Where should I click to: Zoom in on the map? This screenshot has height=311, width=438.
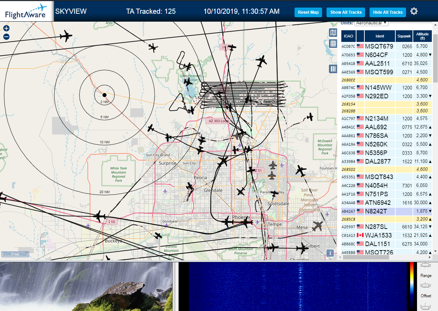6,29
